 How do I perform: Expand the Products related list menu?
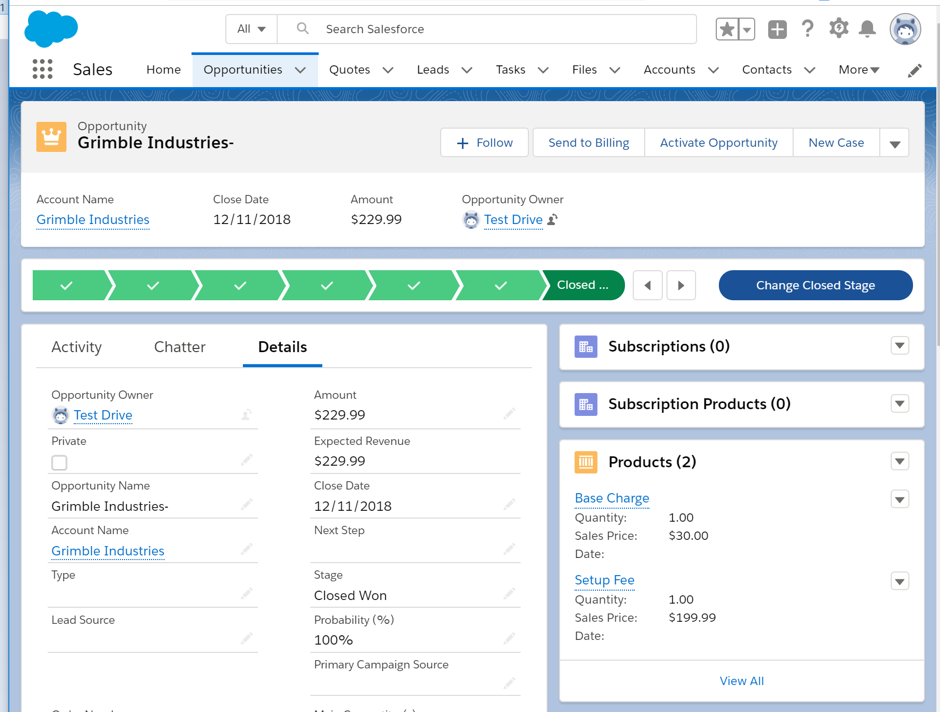coord(900,462)
